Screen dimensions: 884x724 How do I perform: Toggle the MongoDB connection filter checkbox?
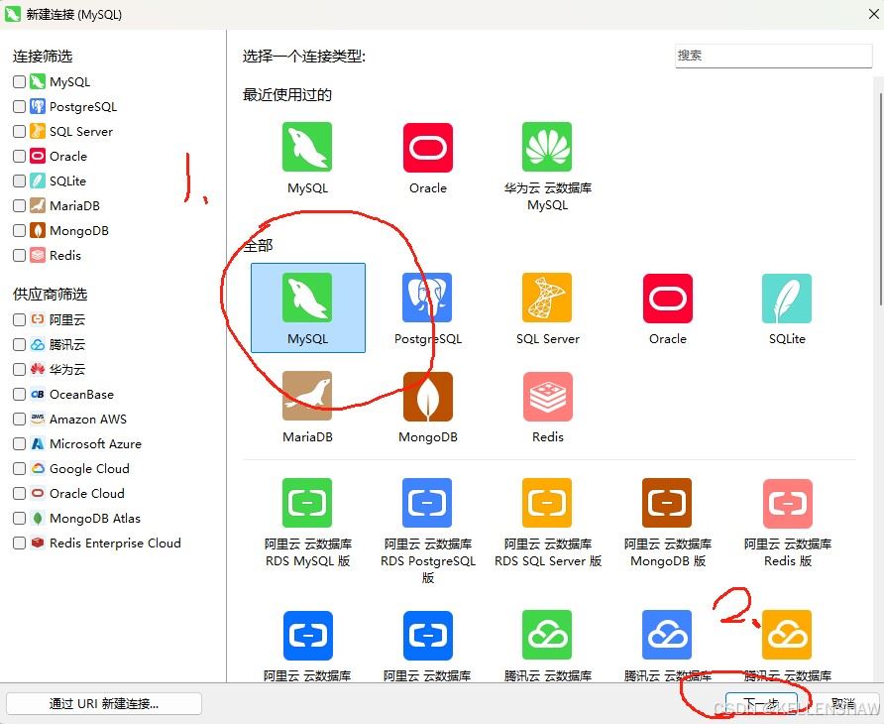tap(19, 231)
